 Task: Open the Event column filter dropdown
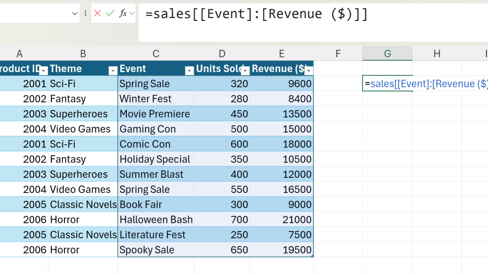[189, 70]
